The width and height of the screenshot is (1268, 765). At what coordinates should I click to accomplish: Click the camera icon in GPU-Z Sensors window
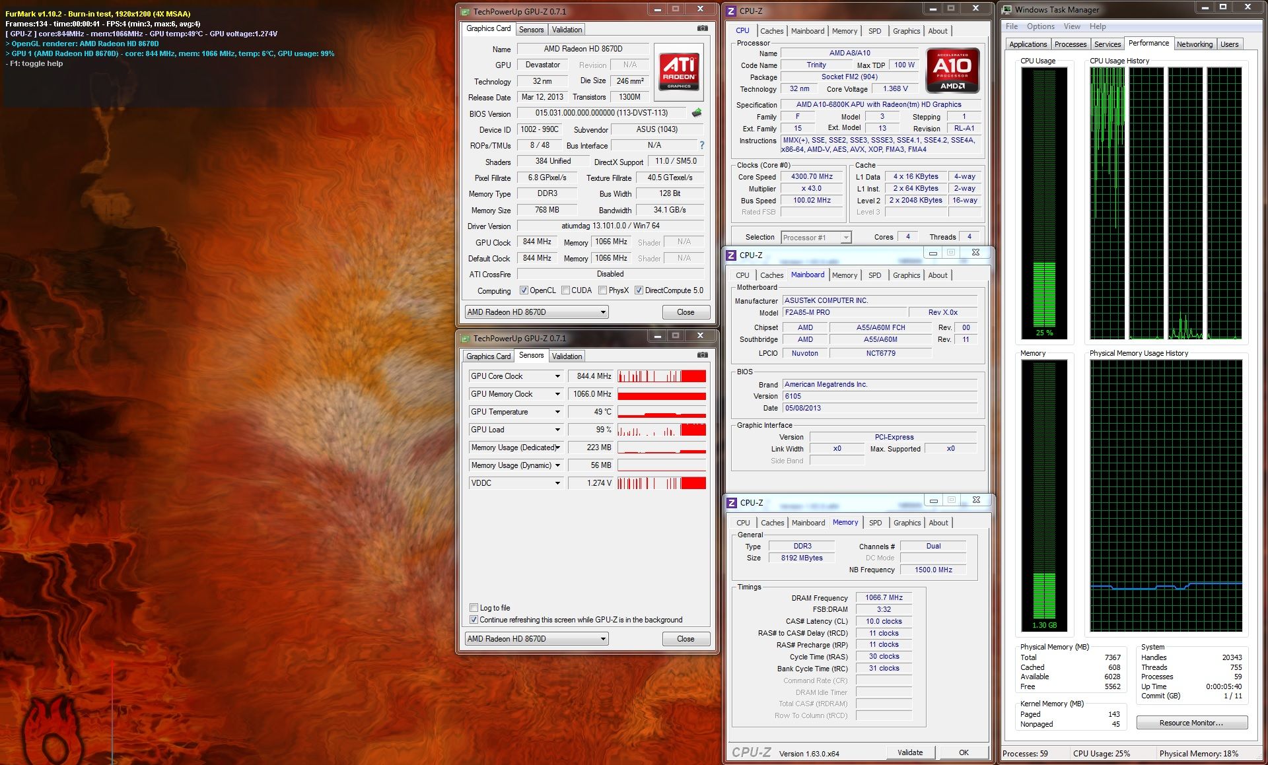(703, 355)
